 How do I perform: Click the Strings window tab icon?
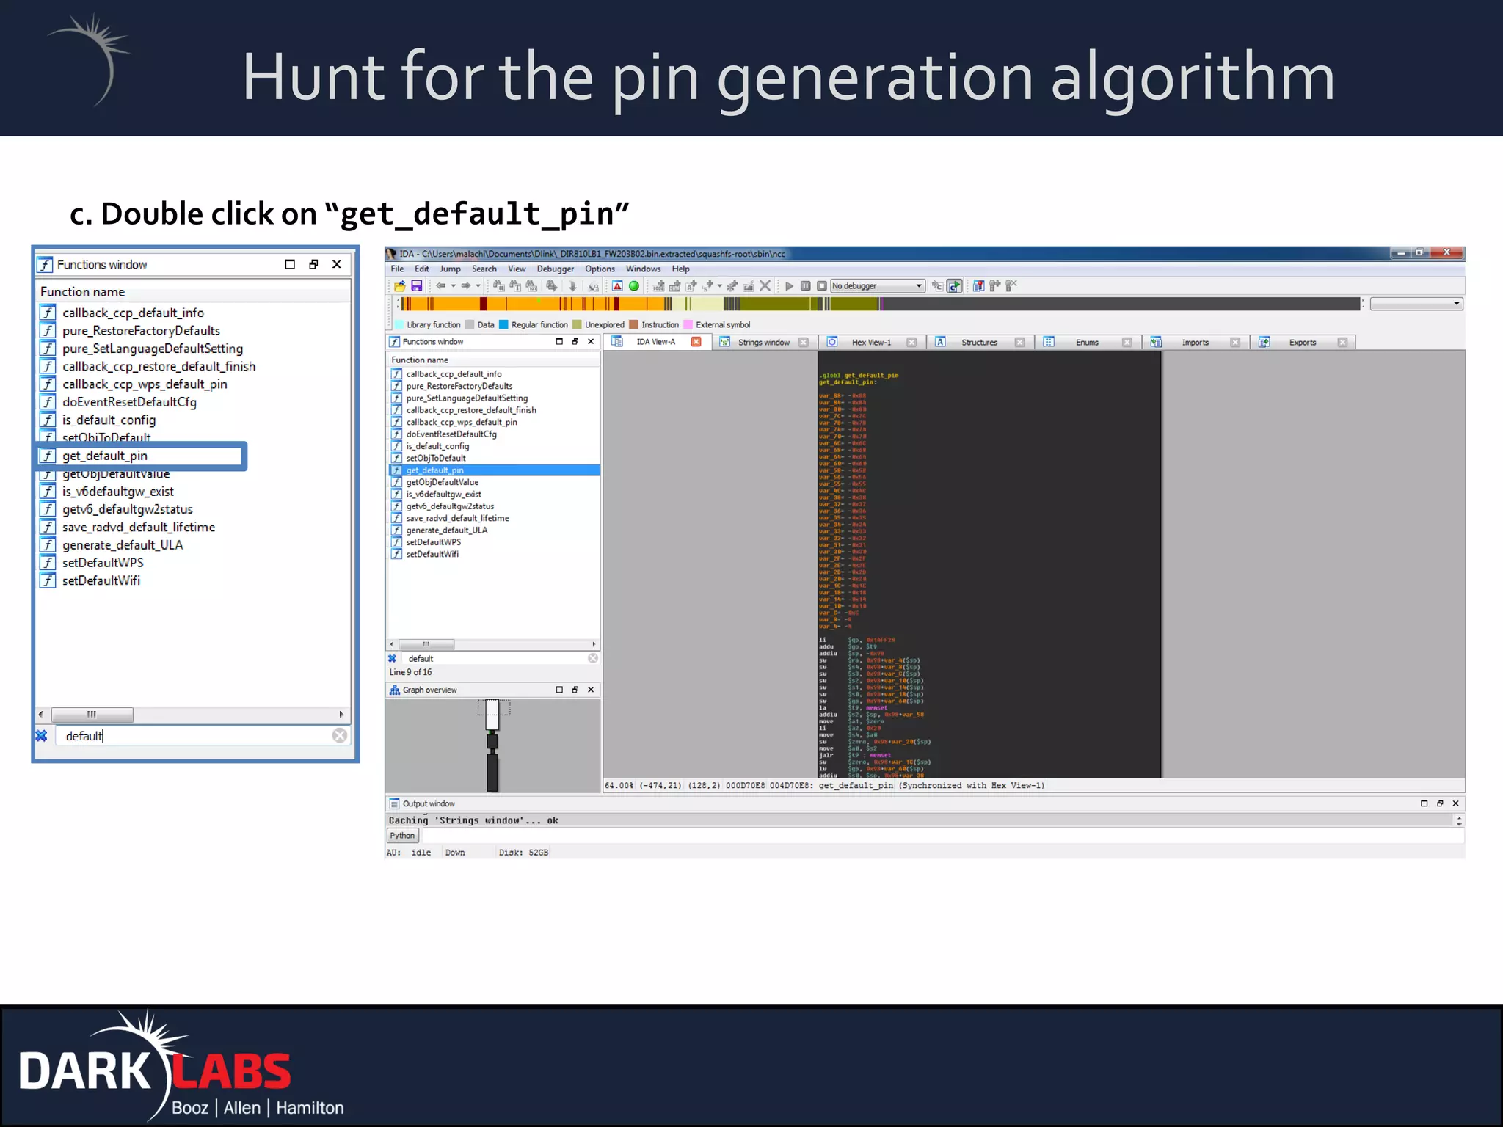pyautogui.click(x=724, y=342)
